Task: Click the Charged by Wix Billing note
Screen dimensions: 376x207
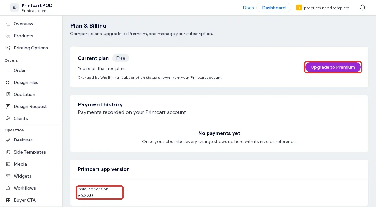Action: pyautogui.click(x=150, y=78)
